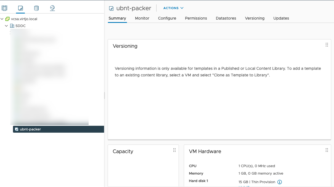Switch to the VMs and Templates inventory view

pyautogui.click(x=20, y=8)
